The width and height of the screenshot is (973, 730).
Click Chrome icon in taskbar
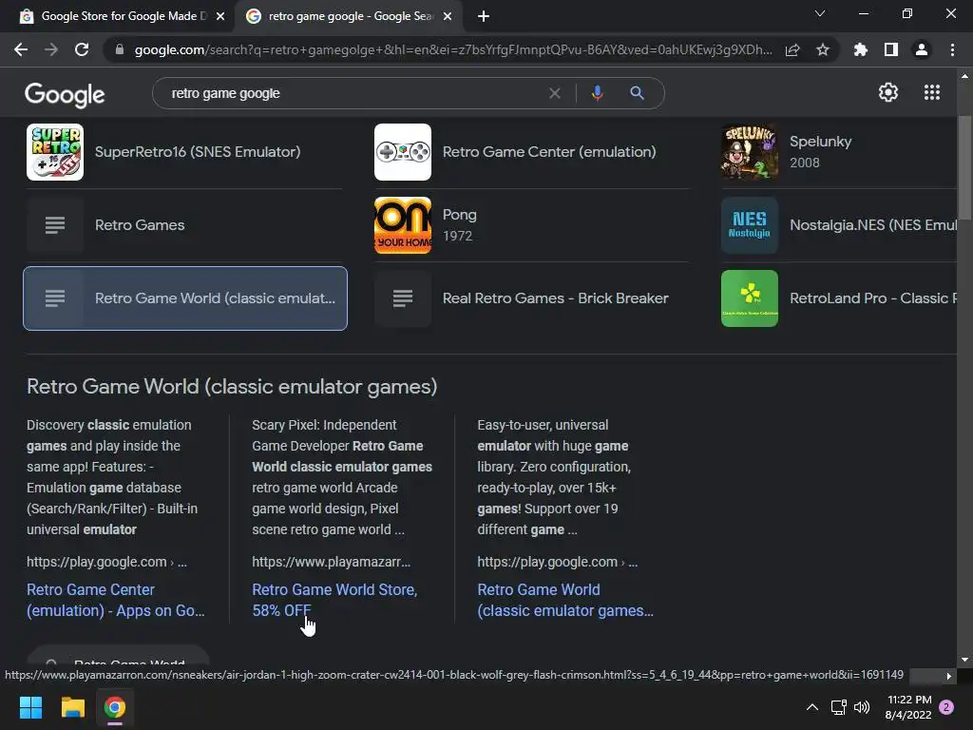click(x=115, y=707)
